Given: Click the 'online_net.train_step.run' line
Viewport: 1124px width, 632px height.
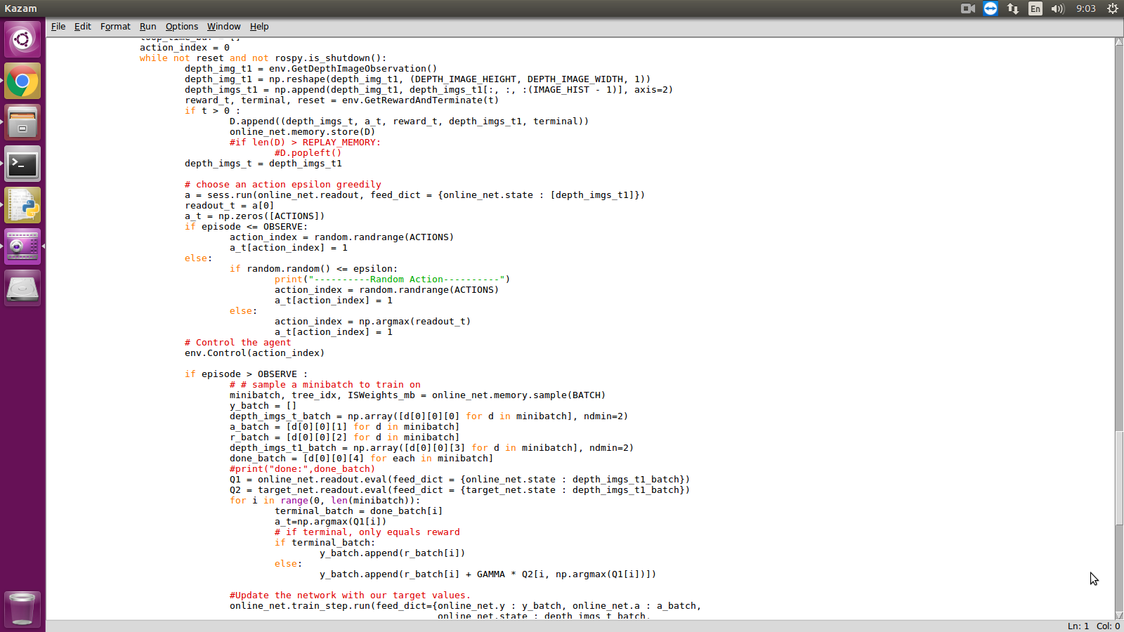Looking at the screenshot, I should (x=465, y=606).
